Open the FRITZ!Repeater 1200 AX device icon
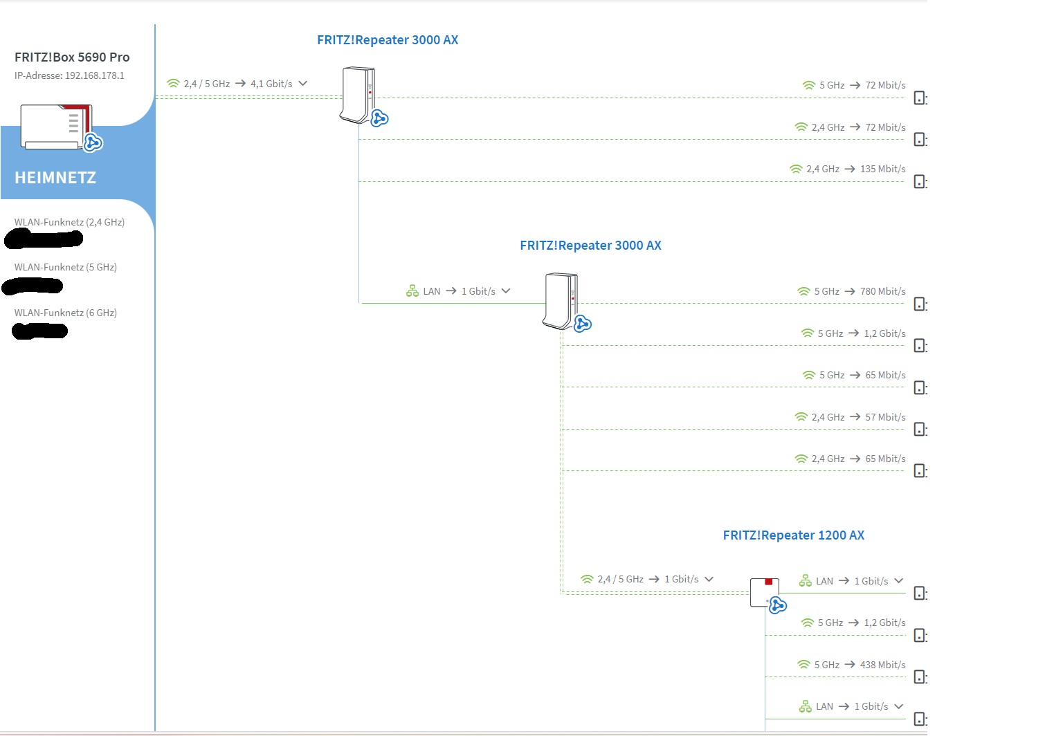The width and height of the screenshot is (1063, 736). 765,593
